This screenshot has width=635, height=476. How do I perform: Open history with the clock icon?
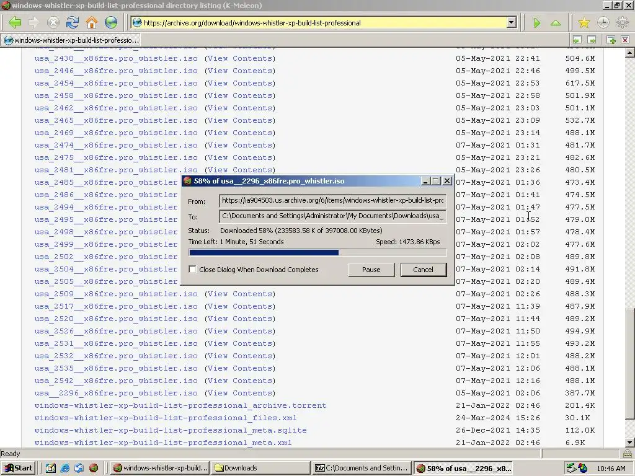point(603,23)
